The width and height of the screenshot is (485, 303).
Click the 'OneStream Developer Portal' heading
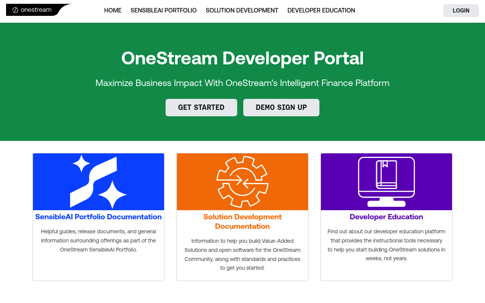(242, 58)
